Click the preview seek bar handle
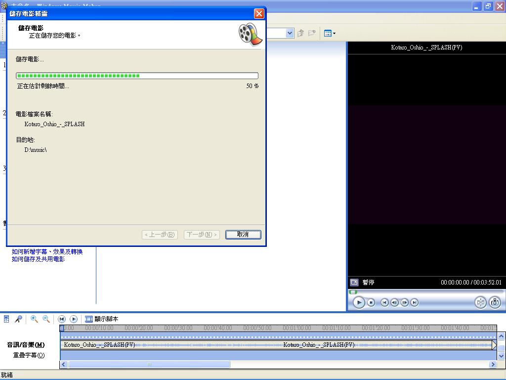 353,292
